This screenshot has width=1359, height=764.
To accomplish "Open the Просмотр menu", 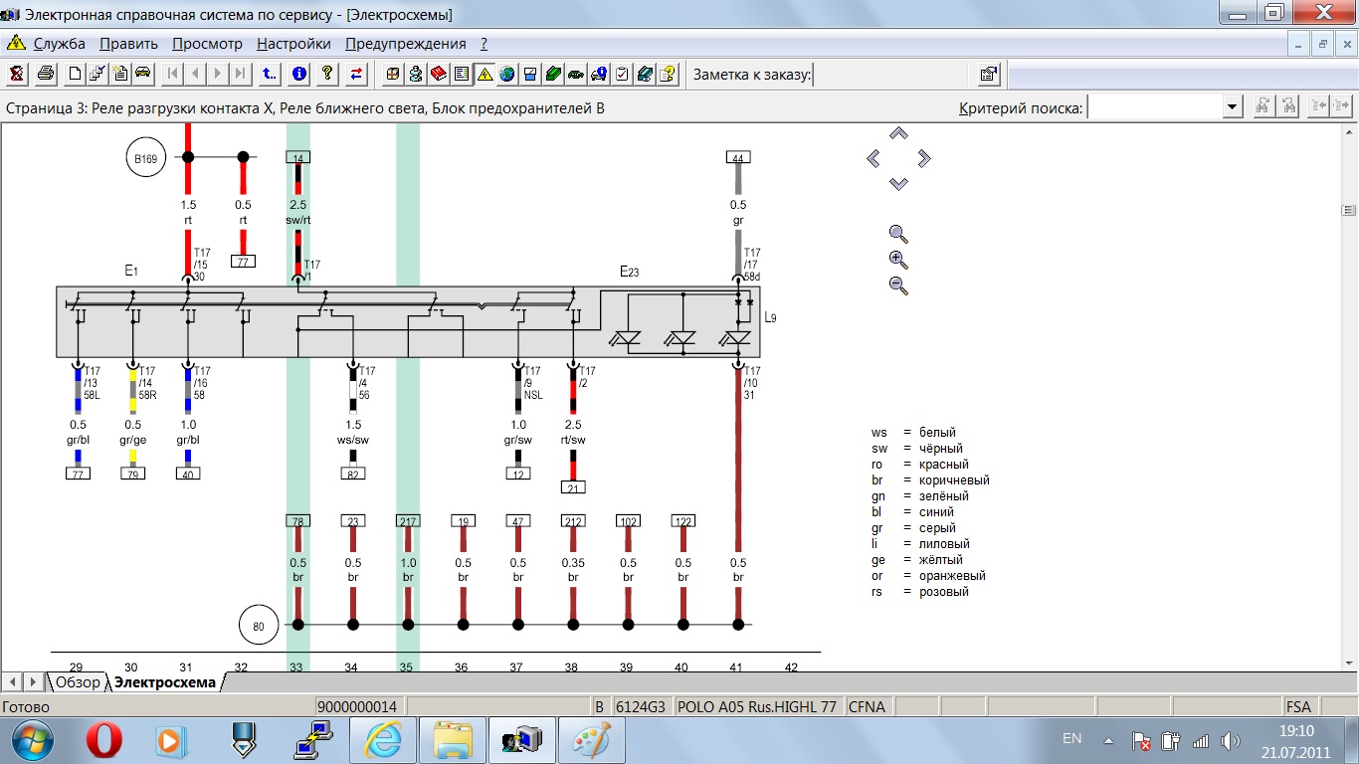I will [207, 44].
